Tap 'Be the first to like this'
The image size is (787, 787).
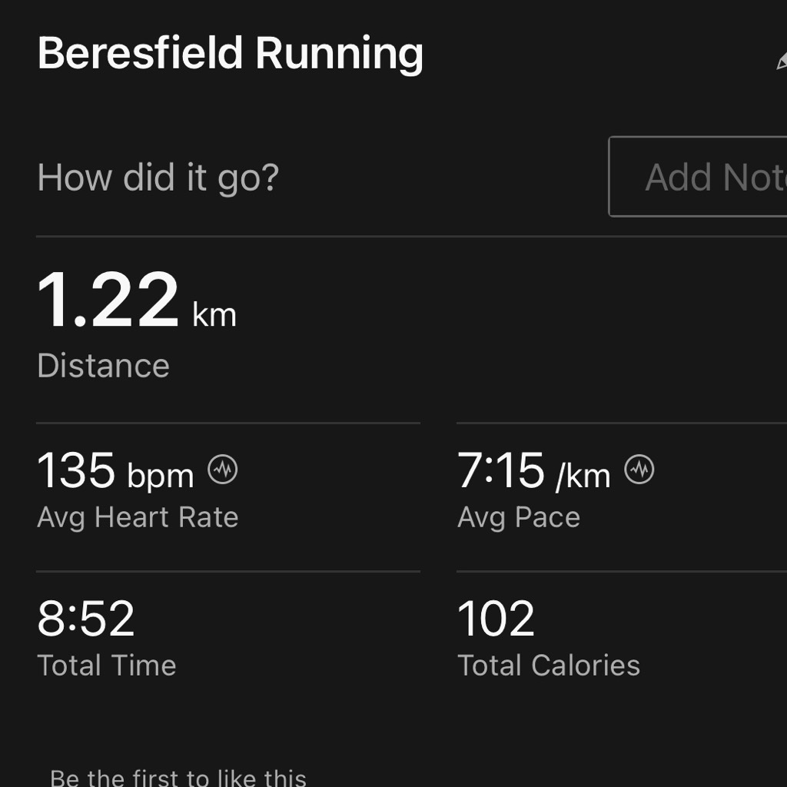click(178, 778)
